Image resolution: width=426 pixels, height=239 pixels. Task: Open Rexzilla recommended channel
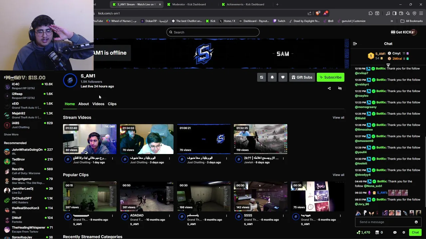pos(28,171)
